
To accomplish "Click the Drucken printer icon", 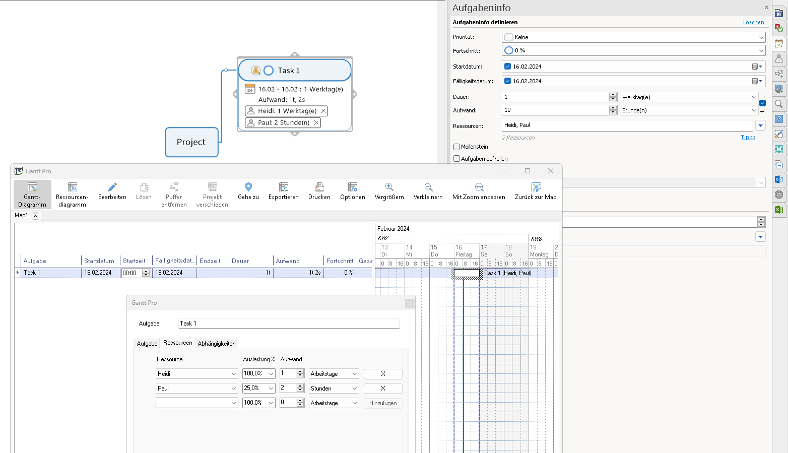I will click(x=319, y=191).
